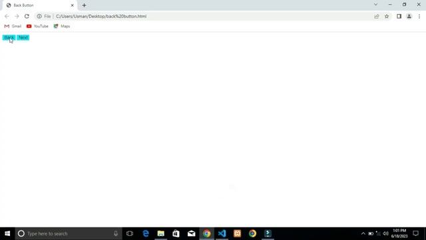This screenshot has width=426, height=240.
Task: Share this page using the share icon
Action: coord(377,16)
